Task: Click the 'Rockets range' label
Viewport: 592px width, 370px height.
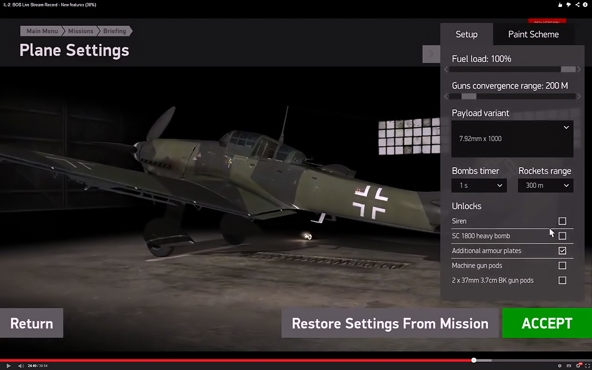Action: click(545, 171)
